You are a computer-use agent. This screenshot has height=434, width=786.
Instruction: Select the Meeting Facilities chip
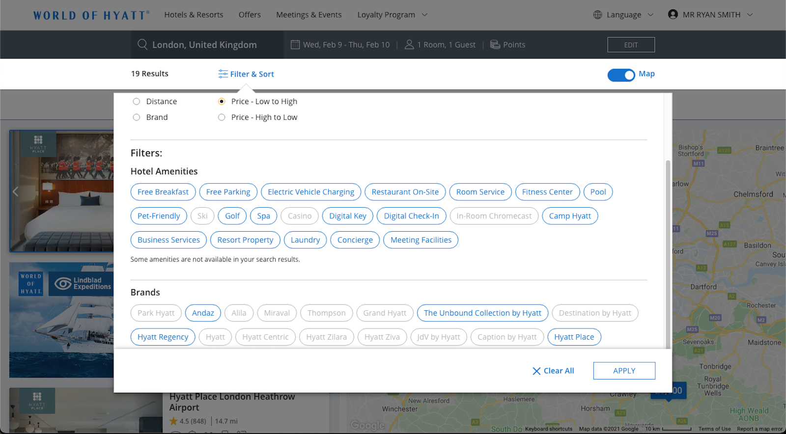[x=421, y=240]
